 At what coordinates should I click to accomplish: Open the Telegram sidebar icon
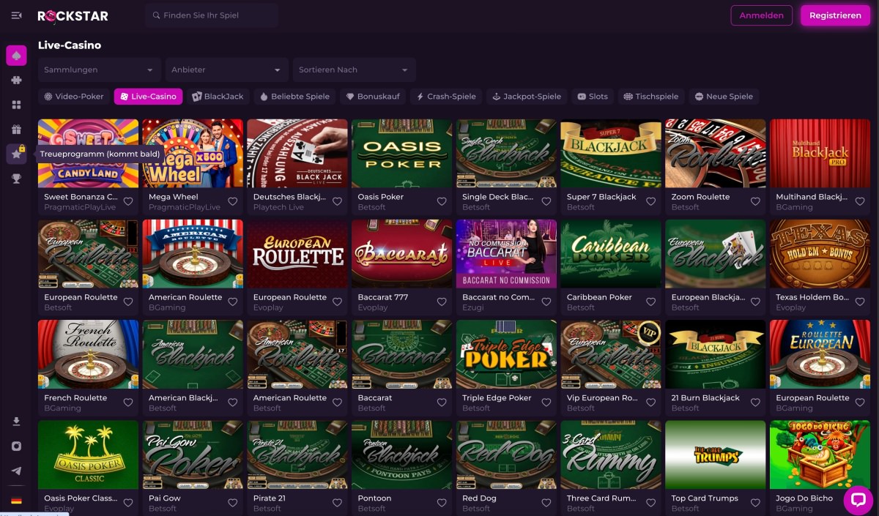click(16, 471)
